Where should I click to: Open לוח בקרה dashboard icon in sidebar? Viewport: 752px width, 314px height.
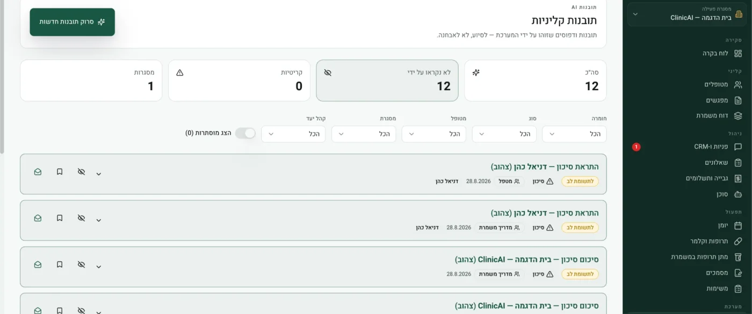(x=738, y=53)
